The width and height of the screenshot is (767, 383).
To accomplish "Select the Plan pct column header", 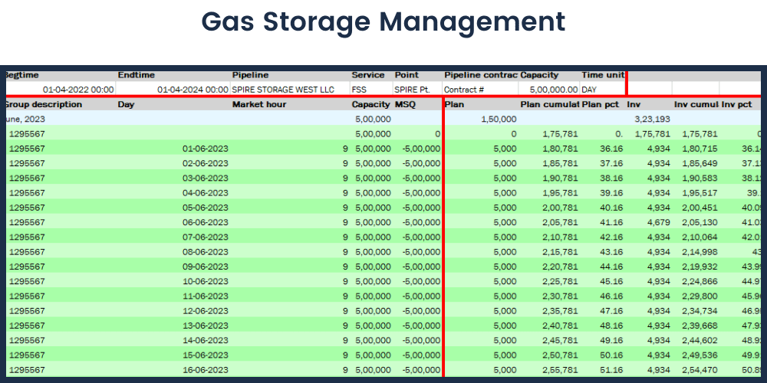I will click(601, 104).
